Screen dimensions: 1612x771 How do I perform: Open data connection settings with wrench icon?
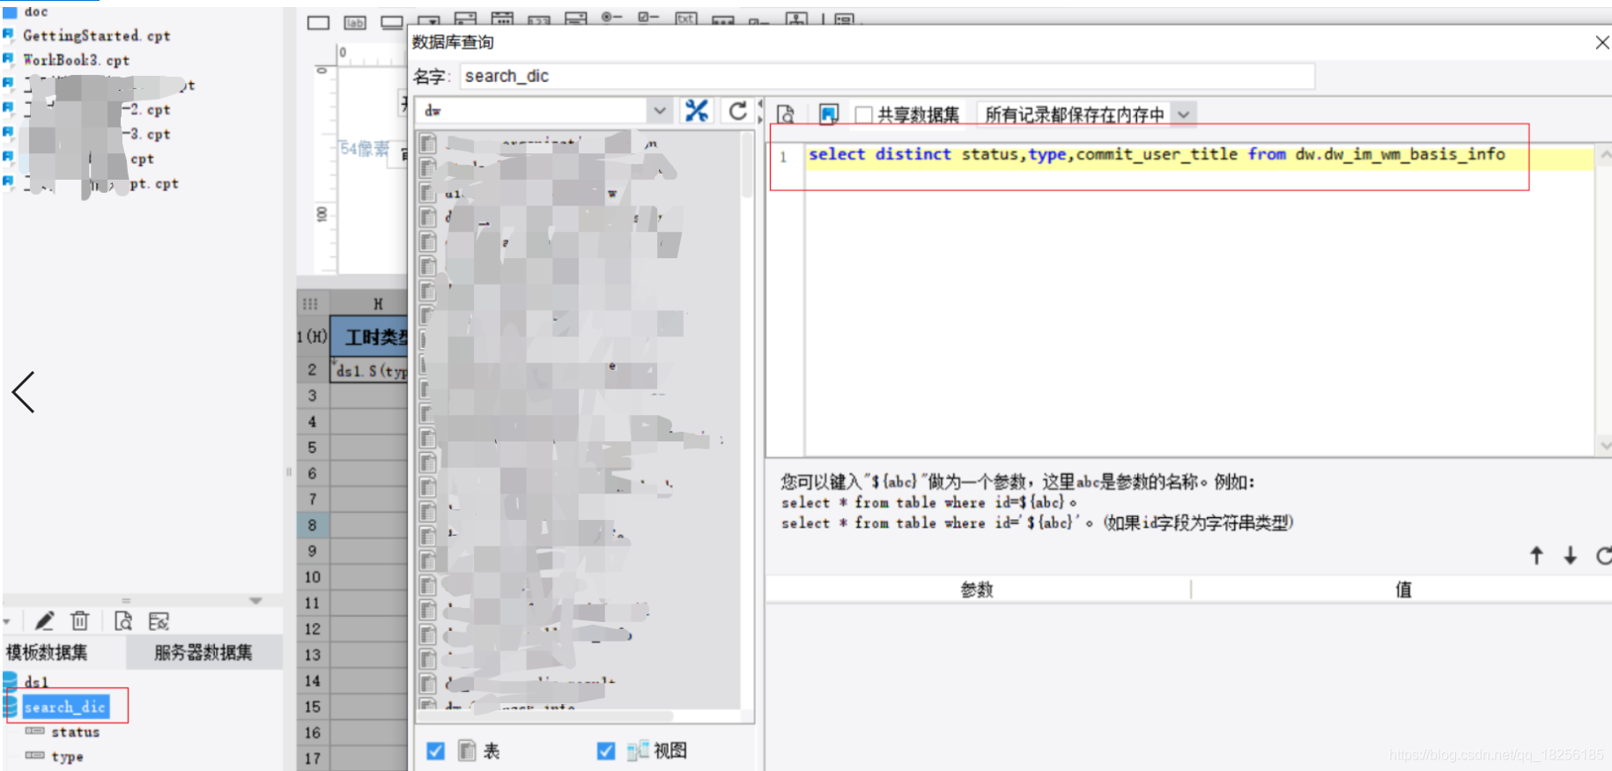pyautogui.click(x=697, y=111)
